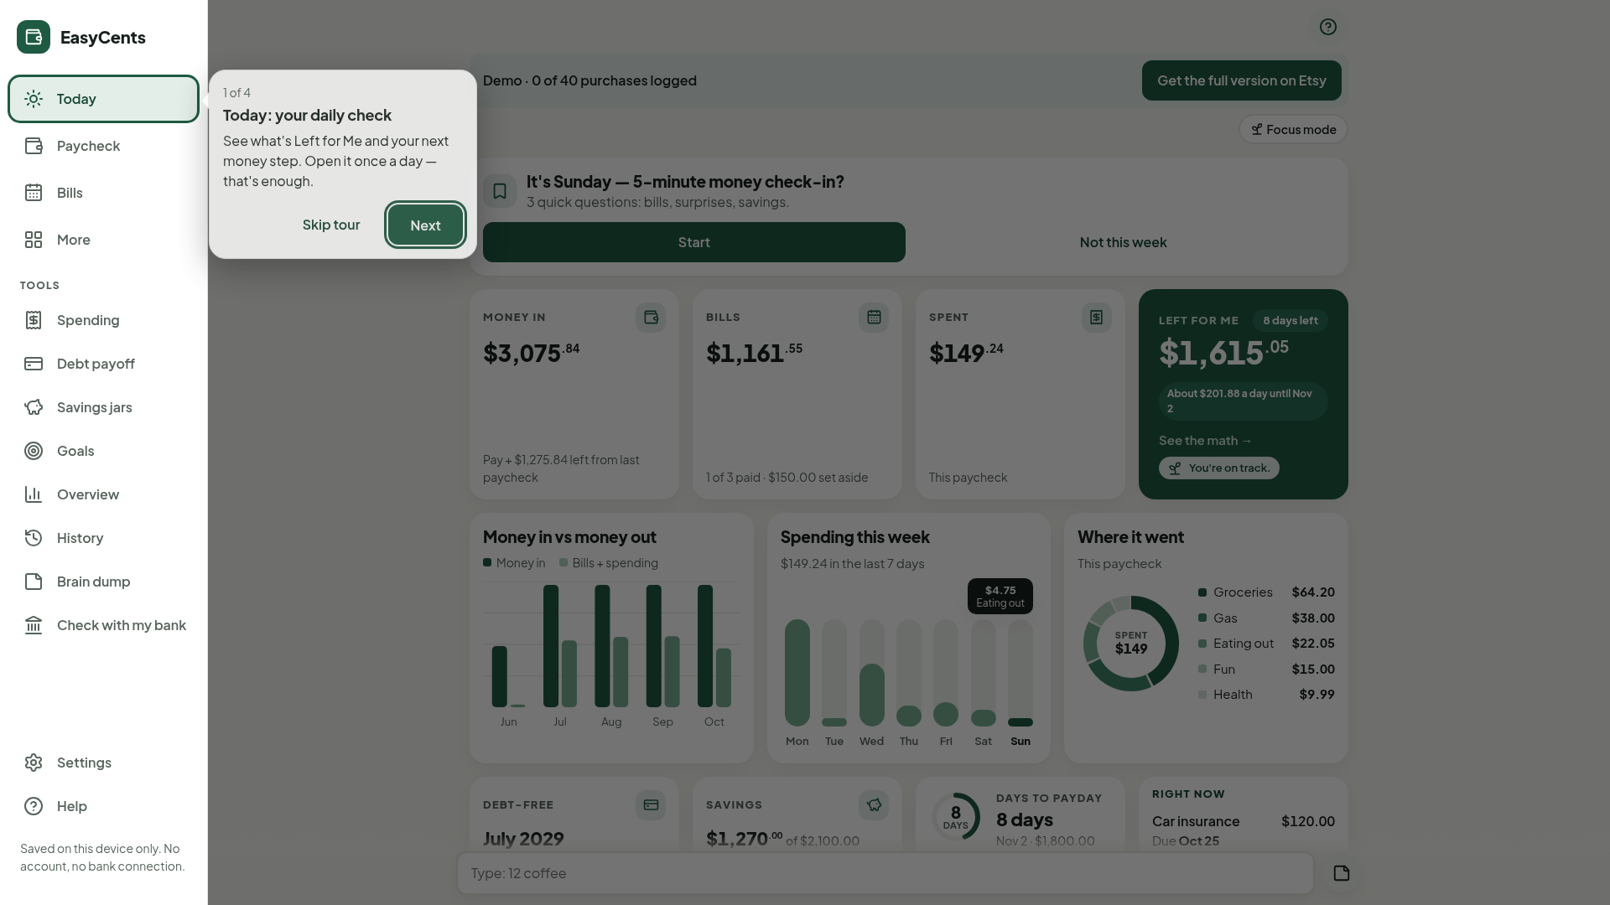This screenshot has height=905, width=1610.
Task: Click the Gas $38.00 row
Action: tap(1266, 618)
